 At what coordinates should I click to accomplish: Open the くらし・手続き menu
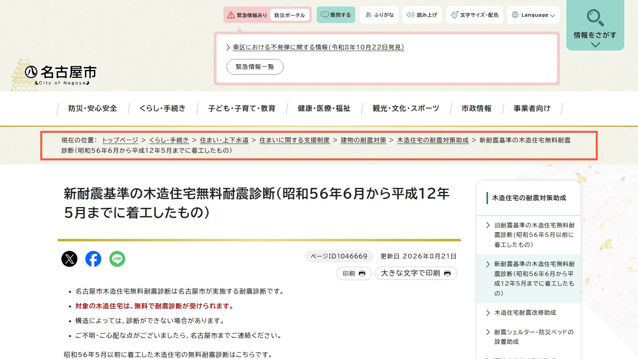tap(162, 108)
